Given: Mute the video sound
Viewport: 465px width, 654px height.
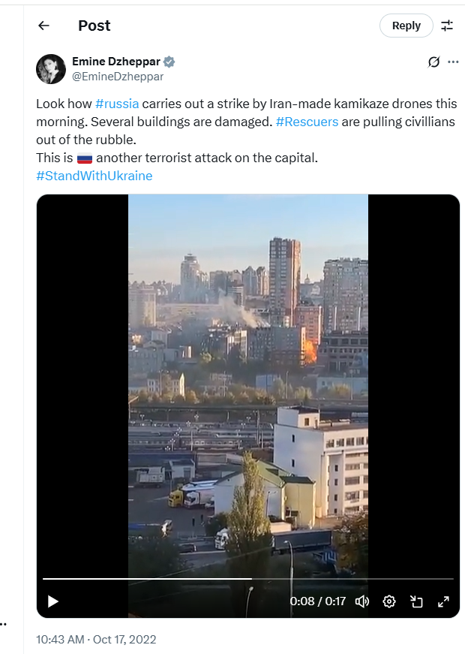Looking at the screenshot, I should click(x=362, y=601).
